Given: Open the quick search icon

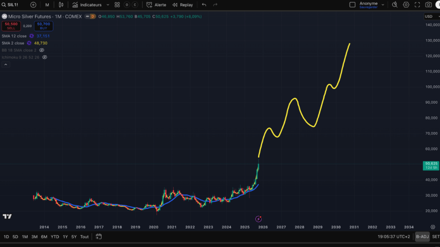Looking at the screenshot, I should click(x=395, y=5).
